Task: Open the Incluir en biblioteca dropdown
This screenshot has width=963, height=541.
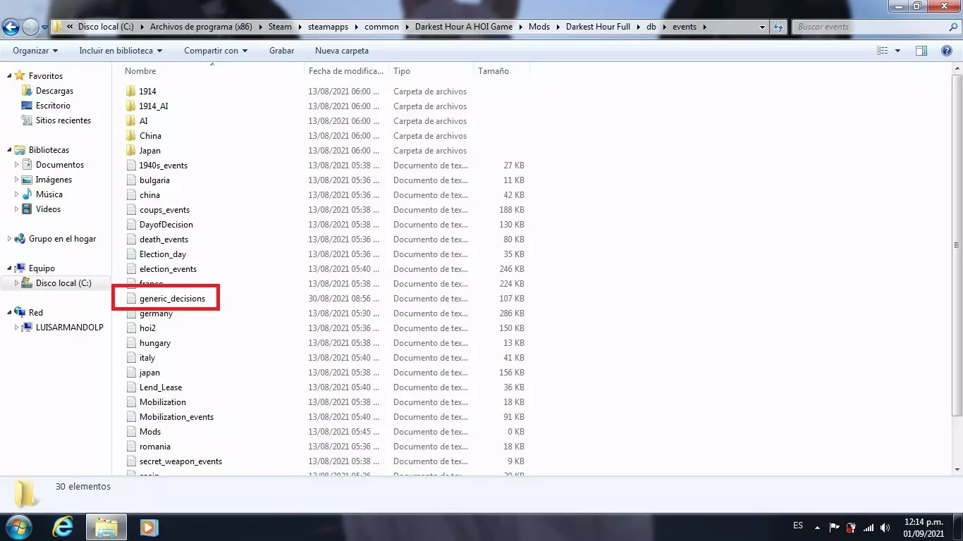Action: click(x=121, y=51)
